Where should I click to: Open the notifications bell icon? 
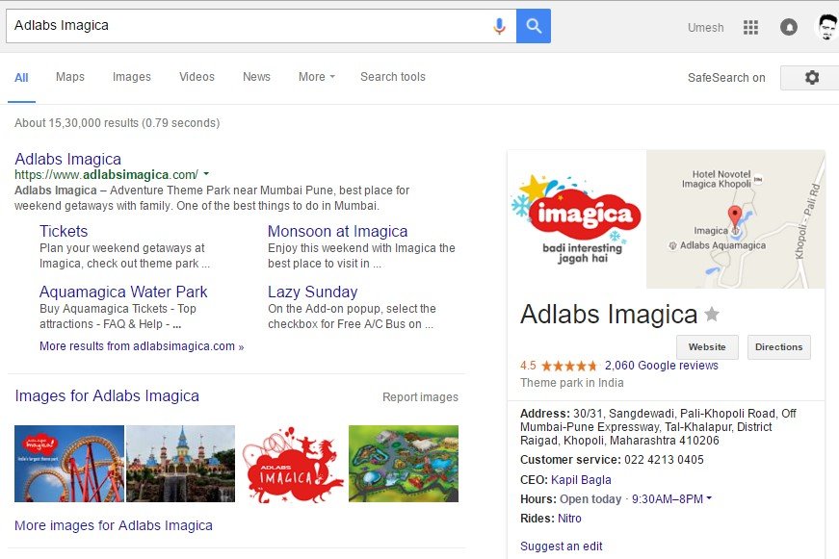[789, 27]
